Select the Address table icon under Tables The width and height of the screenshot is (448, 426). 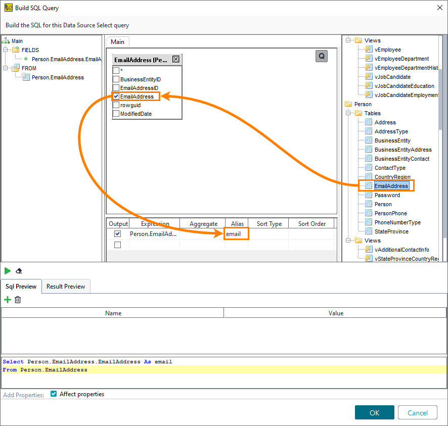369,122
